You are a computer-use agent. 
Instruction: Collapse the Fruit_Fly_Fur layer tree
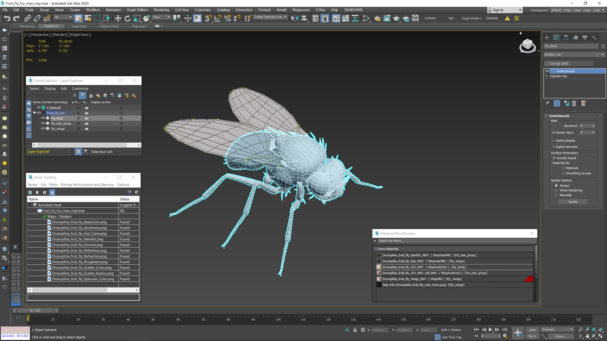pos(34,113)
